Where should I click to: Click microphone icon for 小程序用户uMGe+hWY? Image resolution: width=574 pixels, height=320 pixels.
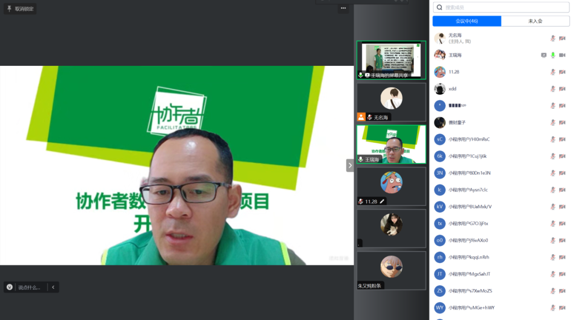[553, 308]
